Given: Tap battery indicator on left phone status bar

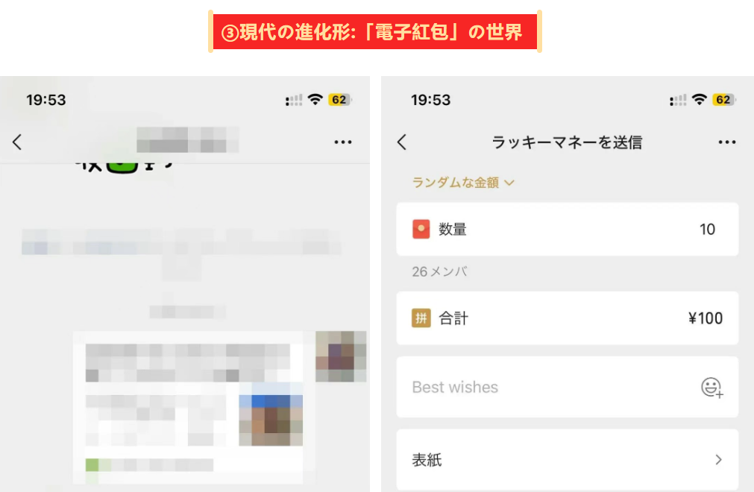Looking at the screenshot, I should [339, 99].
